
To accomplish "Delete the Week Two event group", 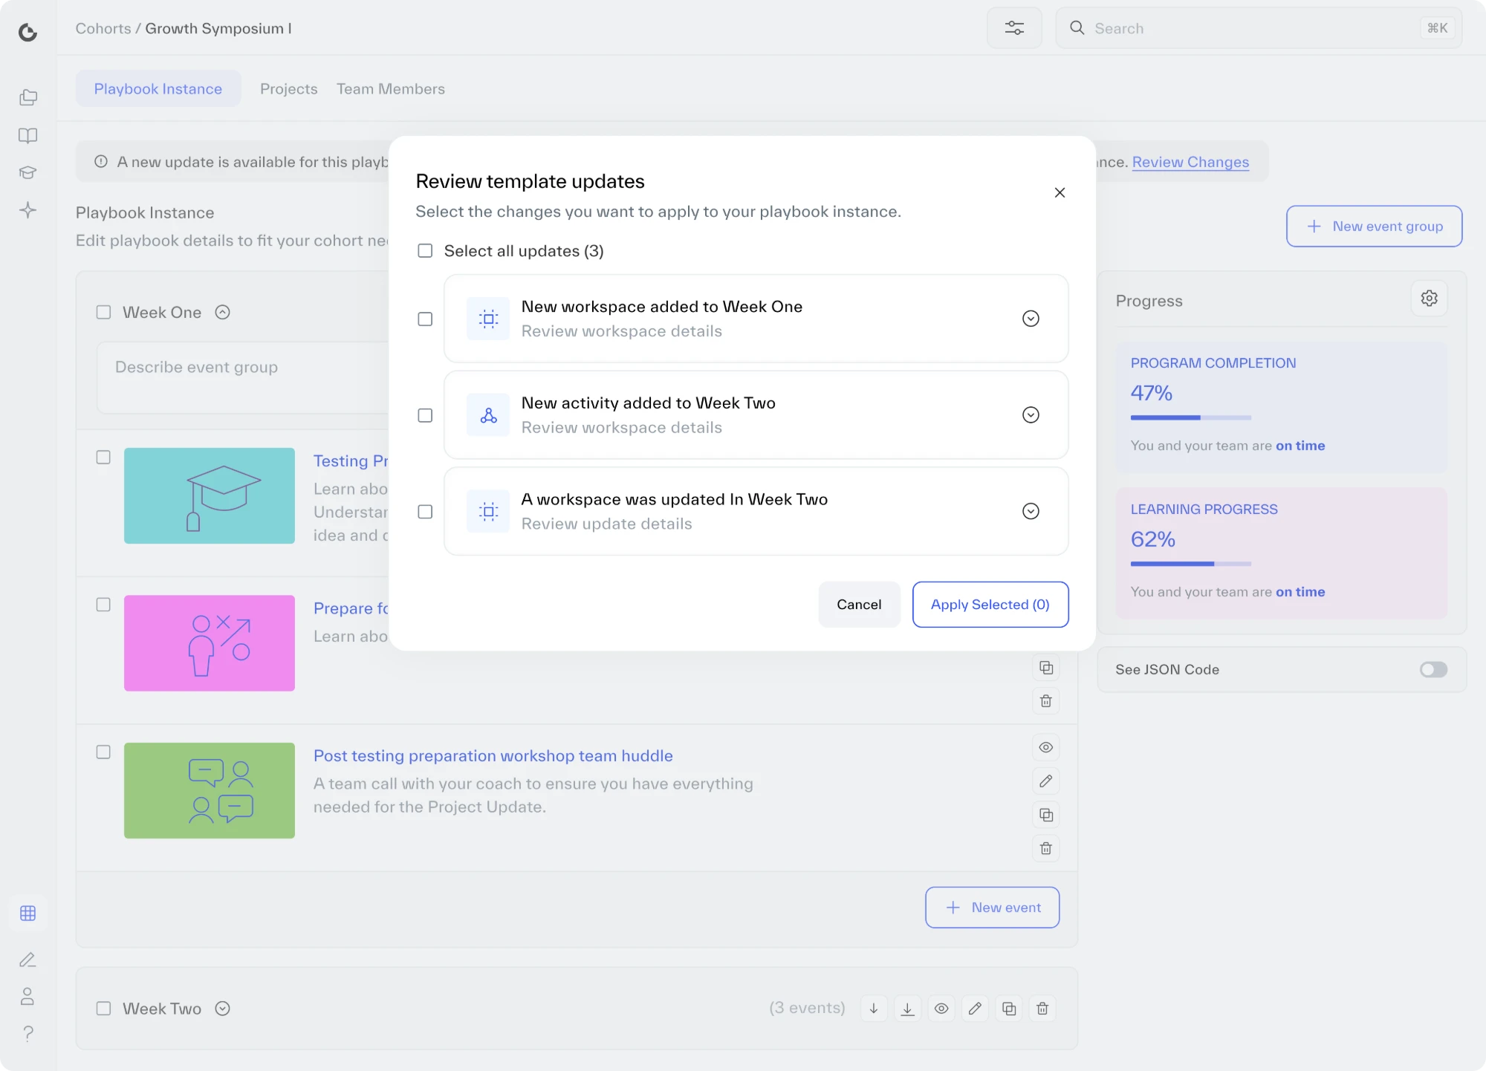I will (x=1042, y=1008).
